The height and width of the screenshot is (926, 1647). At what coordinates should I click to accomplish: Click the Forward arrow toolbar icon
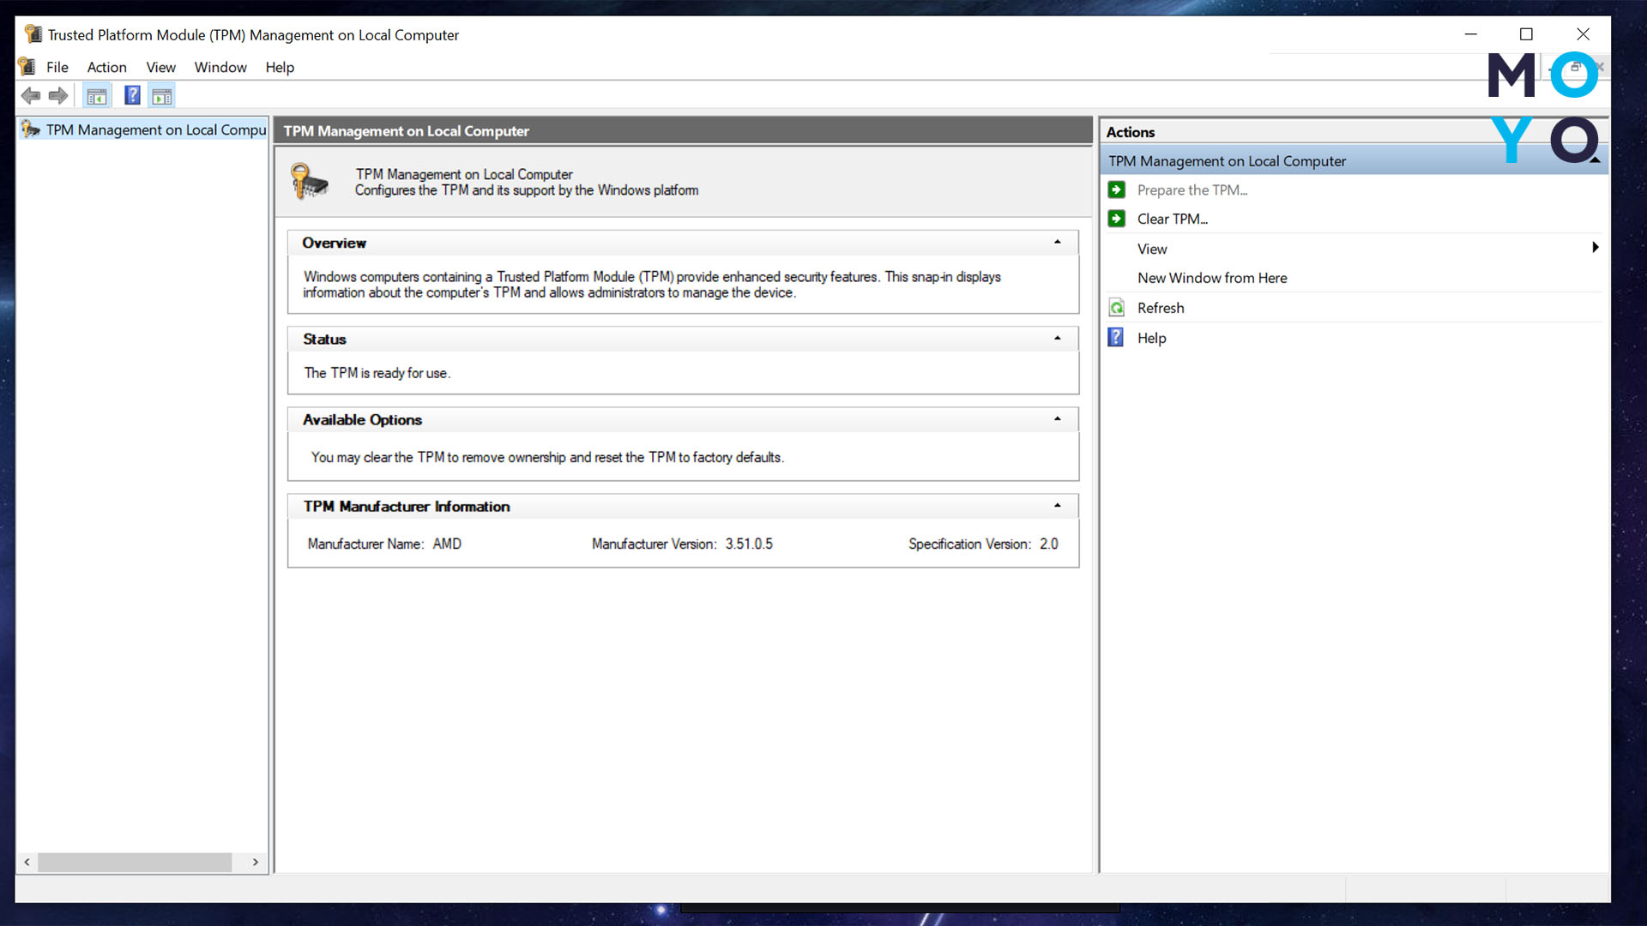click(x=58, y=96)
